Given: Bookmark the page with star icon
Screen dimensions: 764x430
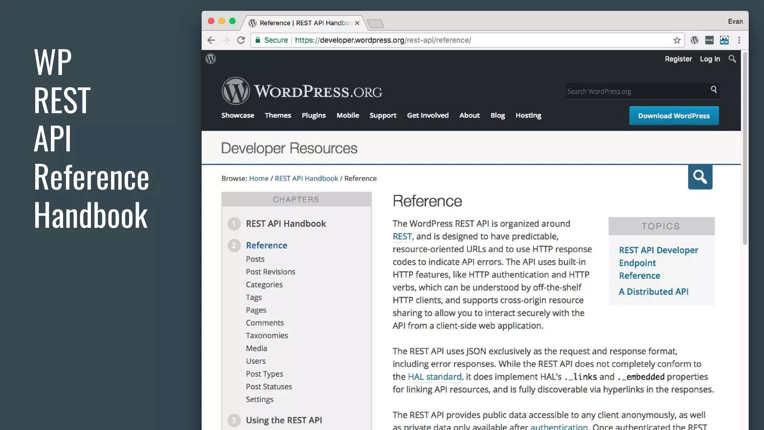Looking at the screenshot, I should tap(677, 40).
